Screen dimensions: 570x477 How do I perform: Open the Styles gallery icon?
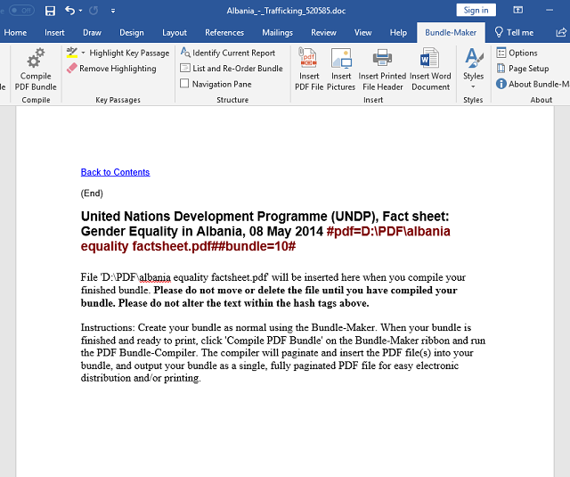coord(473,58)
